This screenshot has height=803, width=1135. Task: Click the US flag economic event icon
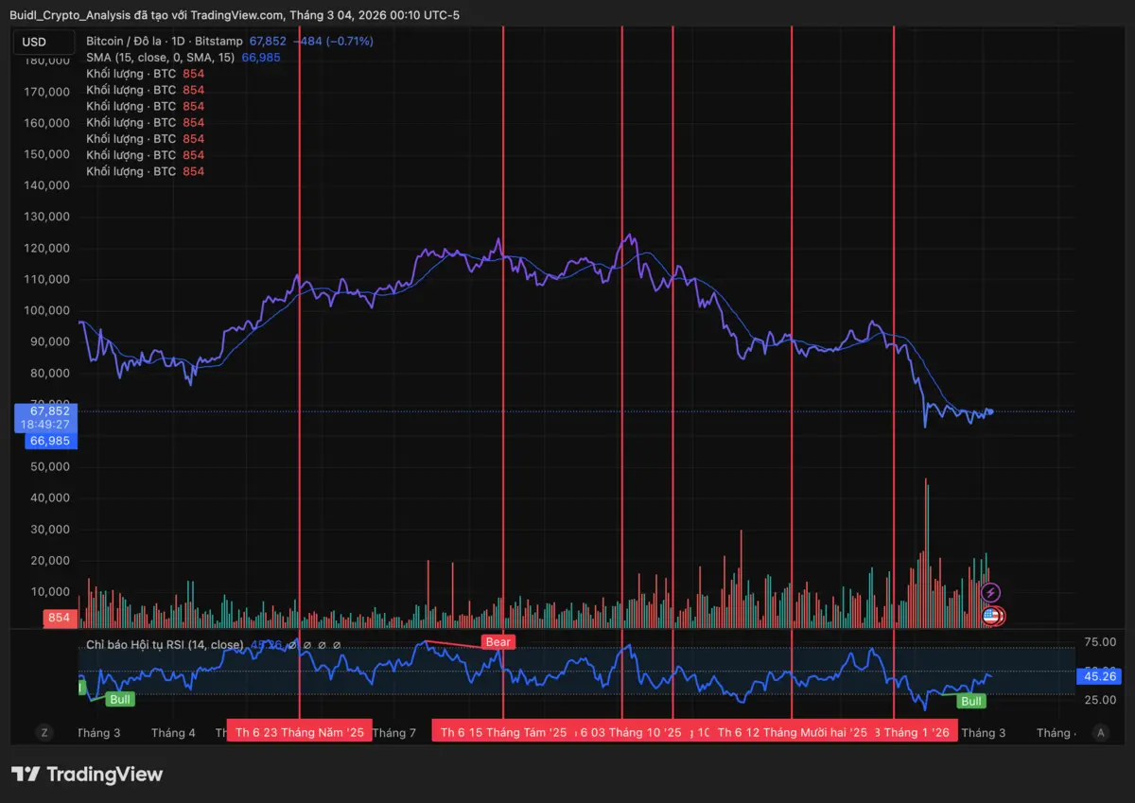tap(991, 617)
